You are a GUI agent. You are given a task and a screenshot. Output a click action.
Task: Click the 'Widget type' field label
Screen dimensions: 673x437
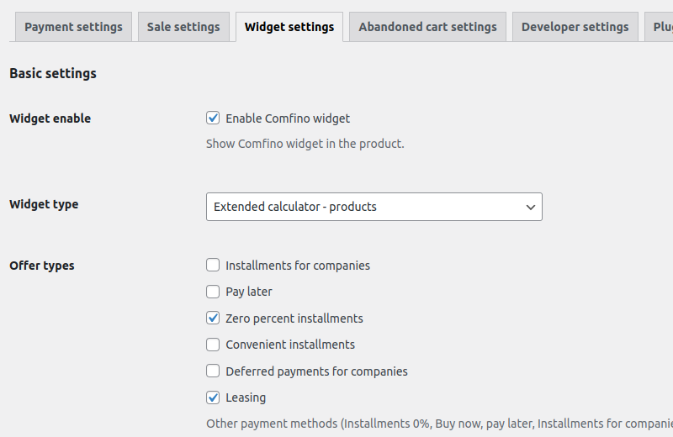44,204
